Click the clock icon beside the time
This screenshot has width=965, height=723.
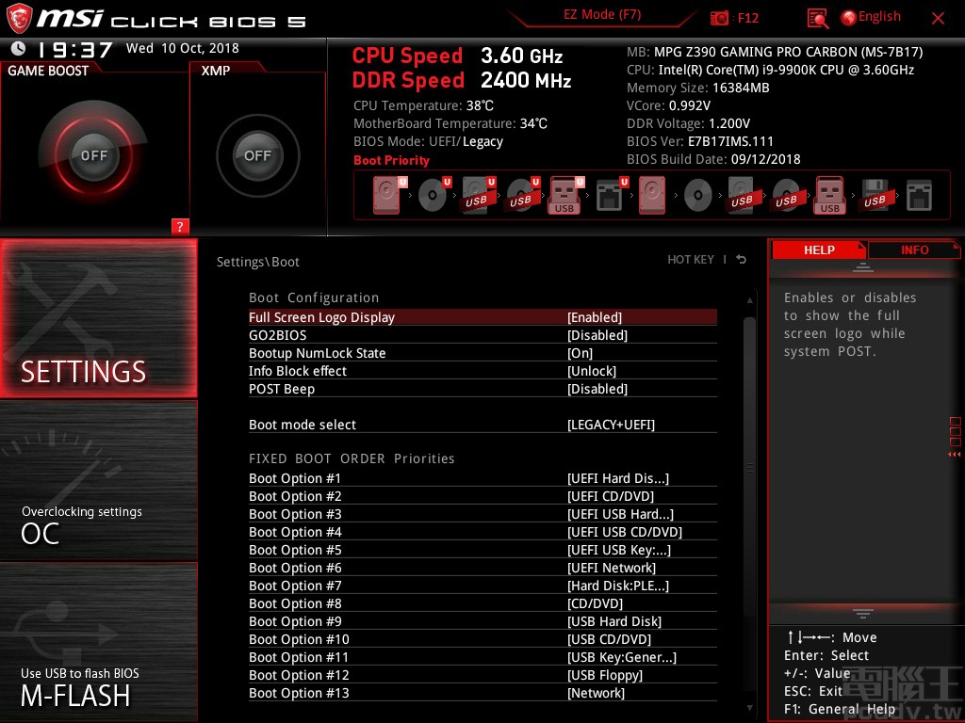coord(19,48)
